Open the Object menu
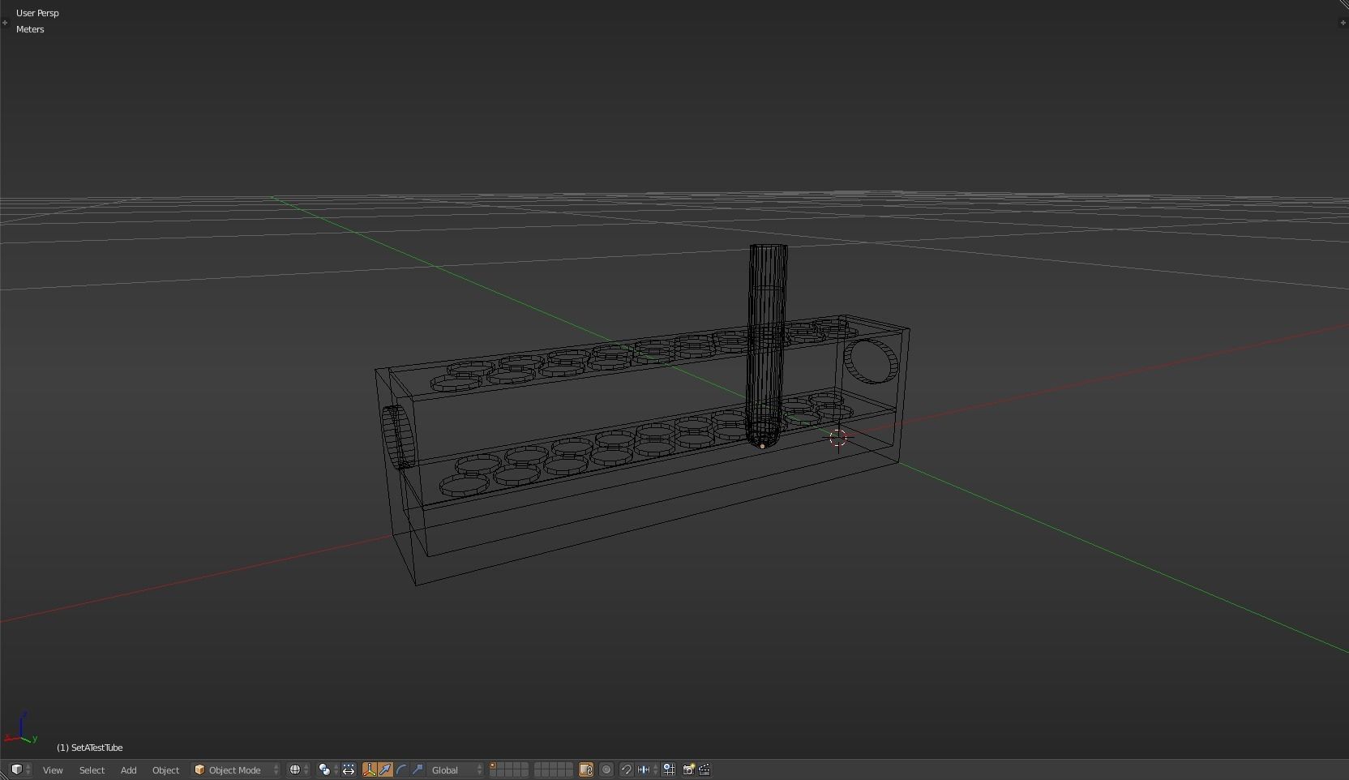 [165, 769]
